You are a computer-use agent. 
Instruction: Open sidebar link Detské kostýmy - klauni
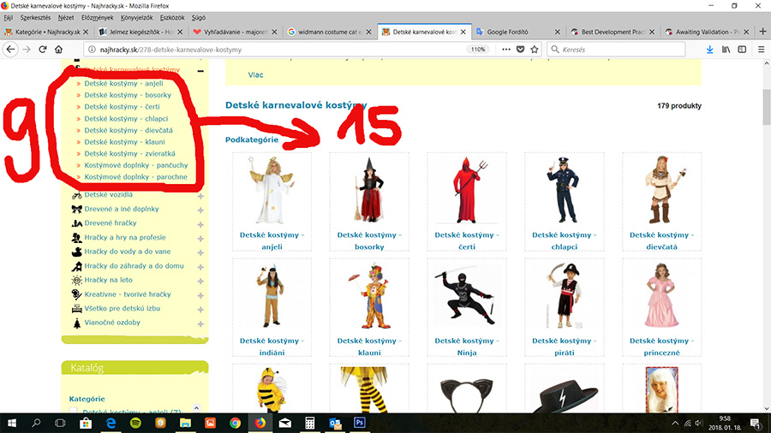pyautogui.click(x=124, y=142)
